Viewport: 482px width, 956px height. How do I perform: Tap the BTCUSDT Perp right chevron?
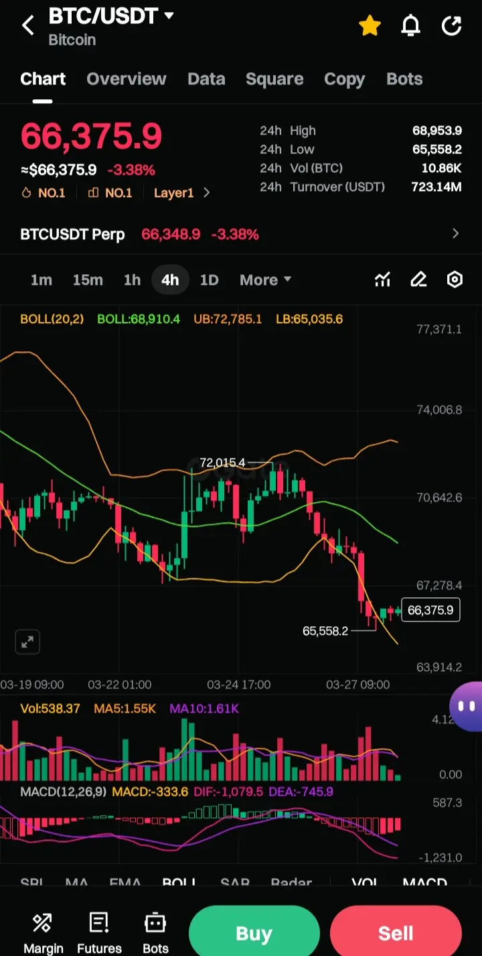456,233
